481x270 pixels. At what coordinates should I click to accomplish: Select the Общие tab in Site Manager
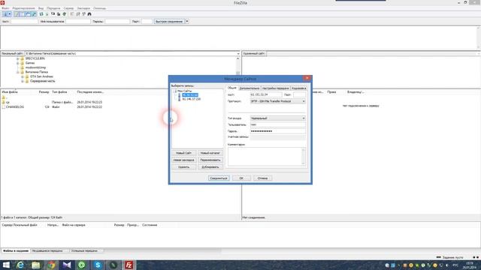coord(232,88)
